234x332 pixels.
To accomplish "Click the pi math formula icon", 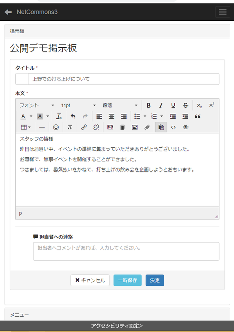I will [x=70, y=127].
